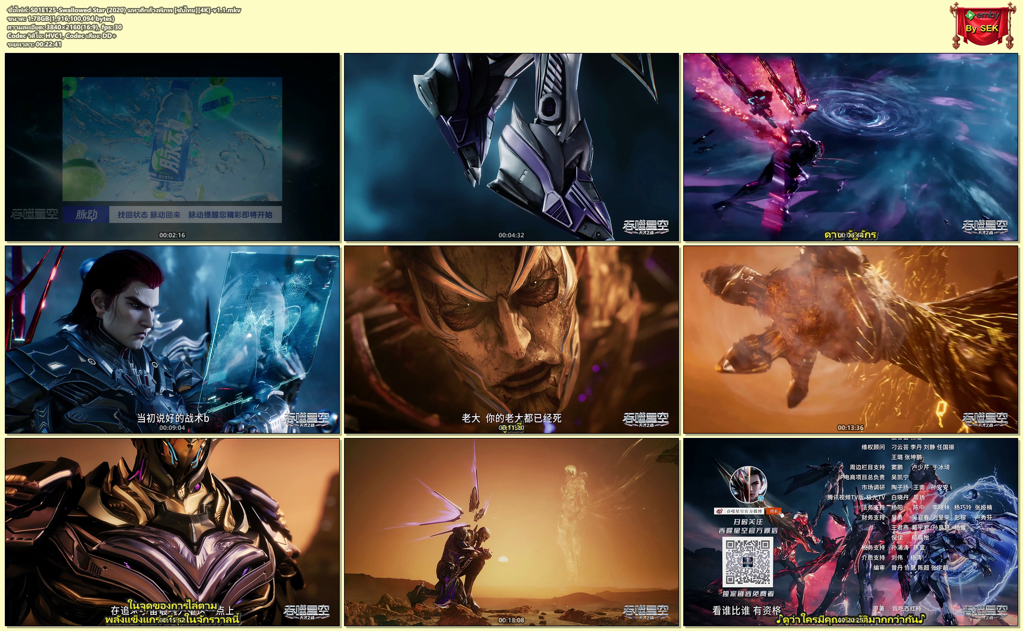Click the thumbnail at timestamp 00:02:16
The image size is (1023, 631).
(x=172, y=147)
